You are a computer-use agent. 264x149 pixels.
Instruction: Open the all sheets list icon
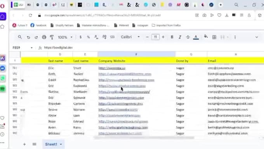click(x=34, y=144)
